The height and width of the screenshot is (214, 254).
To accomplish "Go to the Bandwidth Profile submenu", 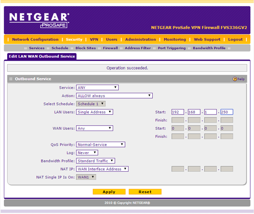I will coord(209,48).
